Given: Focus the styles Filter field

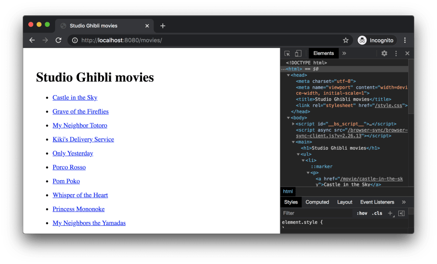Looking at the screenshot, I should pyautogui.click(x=316, y=213).
